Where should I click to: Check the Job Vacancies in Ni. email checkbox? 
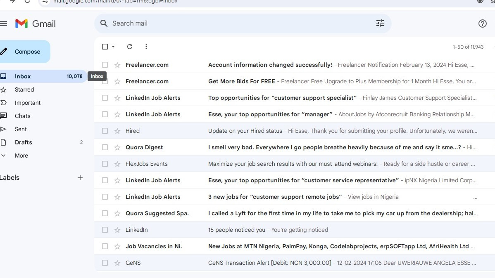pyautogui.click(x=105, y=246)
